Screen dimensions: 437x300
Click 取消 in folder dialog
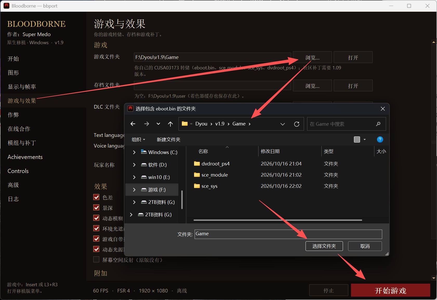coord(365,246)
